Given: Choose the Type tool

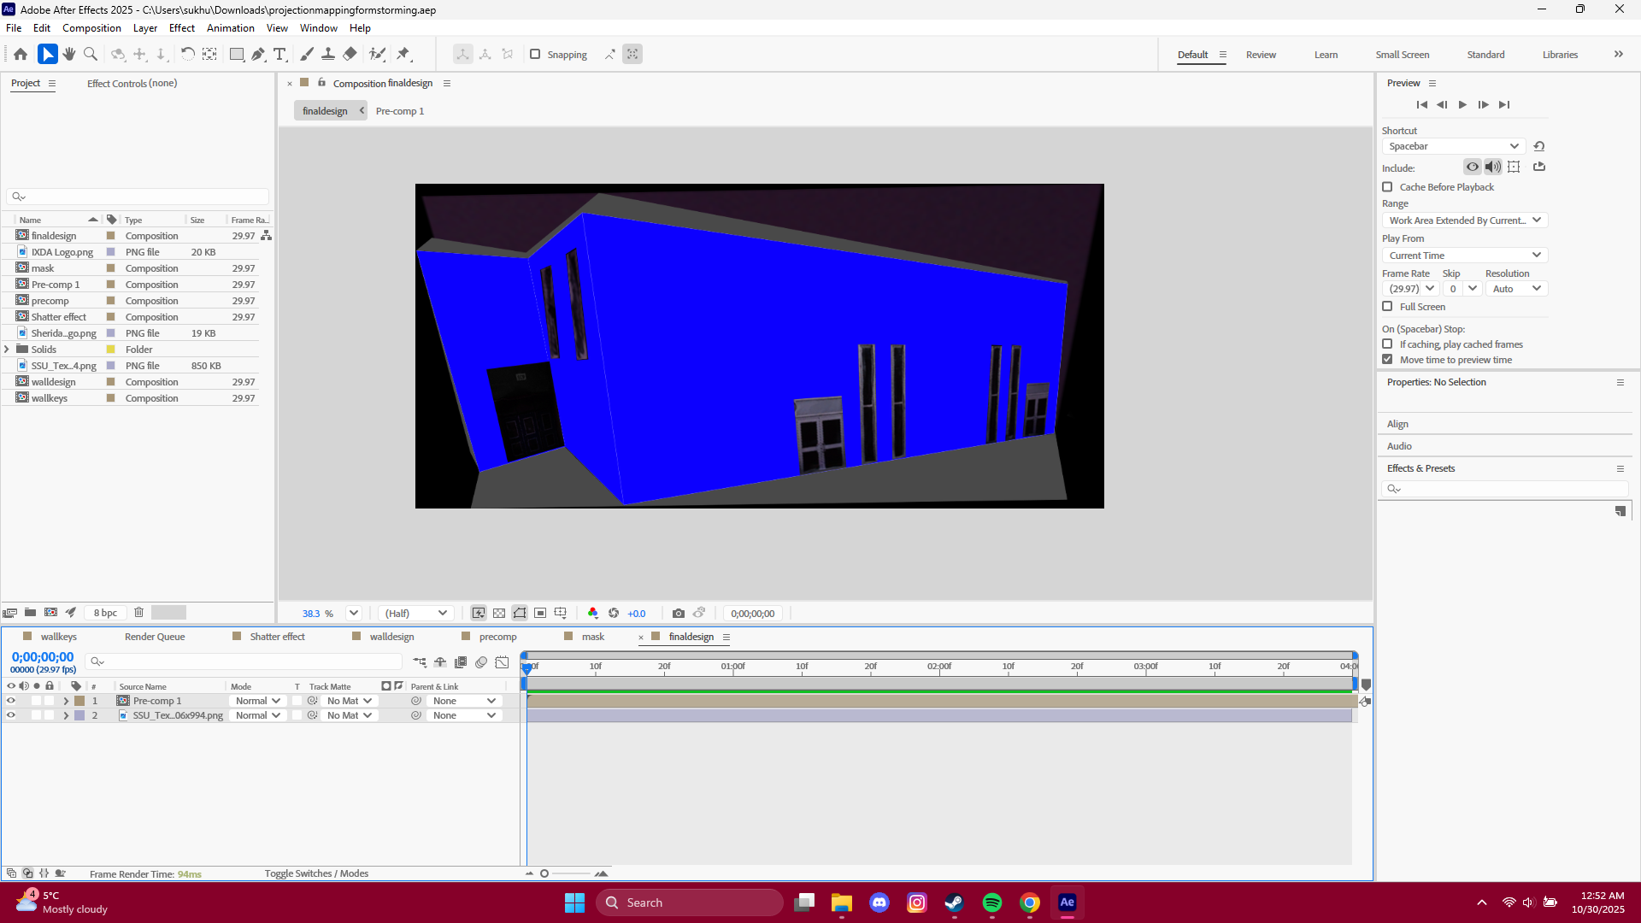Looking at the screenshot, I should coord(279,54).
